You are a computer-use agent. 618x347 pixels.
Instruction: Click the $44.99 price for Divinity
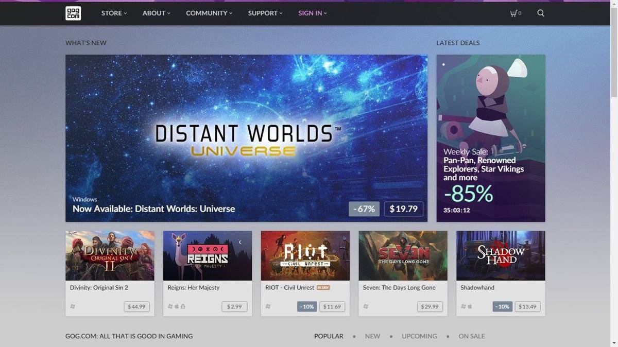coord(136,306)
